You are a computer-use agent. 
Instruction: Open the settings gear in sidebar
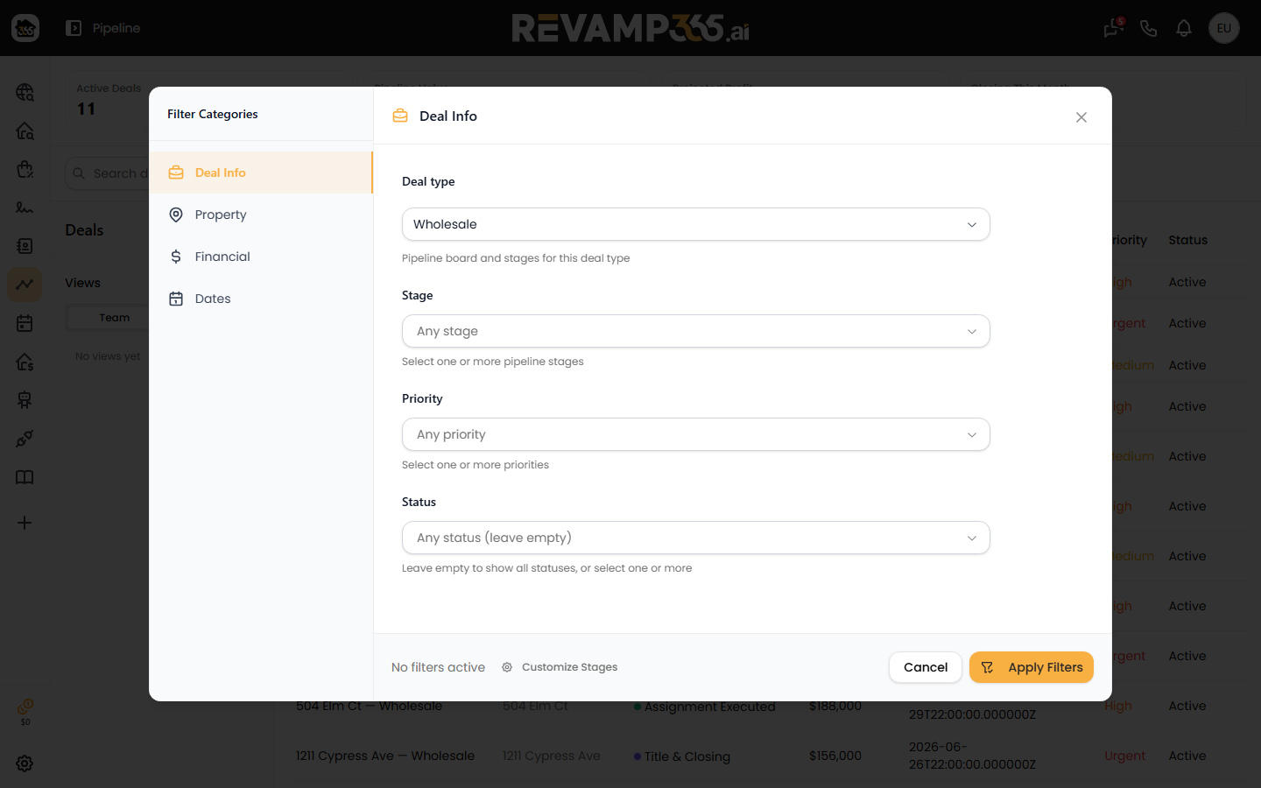[25, 763]
